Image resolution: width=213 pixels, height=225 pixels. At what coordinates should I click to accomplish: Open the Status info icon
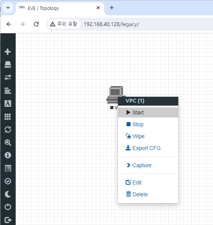click(8, 155)
